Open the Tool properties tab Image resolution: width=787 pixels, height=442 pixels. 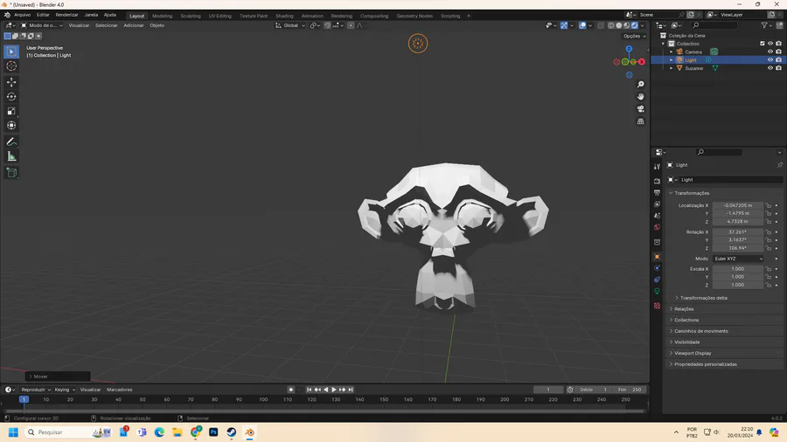click(657, 167)
